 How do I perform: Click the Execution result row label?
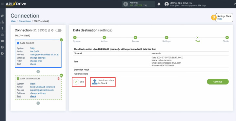click(81, 70)
